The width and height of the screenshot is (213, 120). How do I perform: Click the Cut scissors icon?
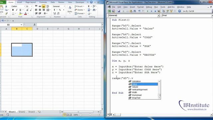[6, 6]
